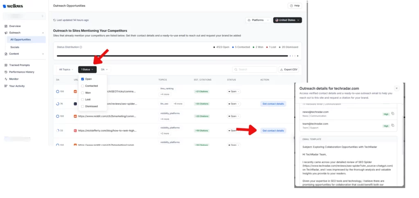Image resolution: width=419 pixels, height=198 pixels.
Task: Click the Status Distribution progress bar
Action: coord(178,56)
